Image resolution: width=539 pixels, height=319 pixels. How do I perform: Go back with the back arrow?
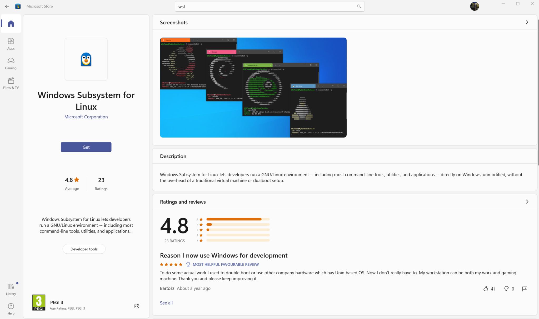click(7, 6)
